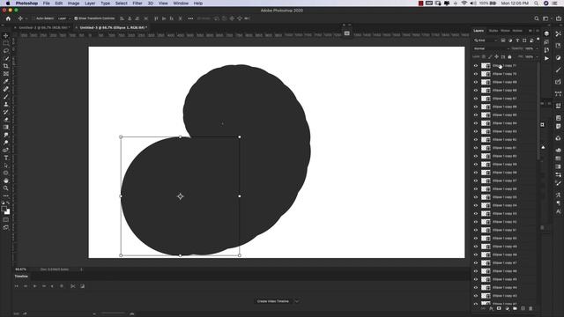Select the Zoom magnifier tool
The height and width of the screenshot is (317, 564).
pos(6,188)
